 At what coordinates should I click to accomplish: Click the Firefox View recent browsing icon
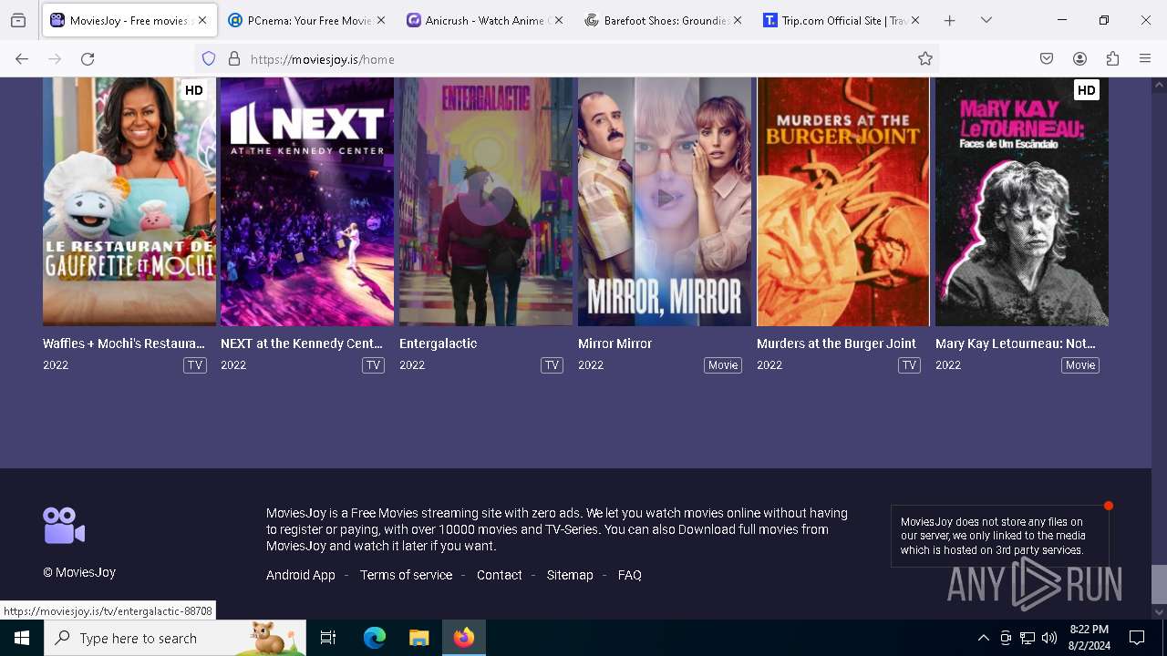point(18,20)
